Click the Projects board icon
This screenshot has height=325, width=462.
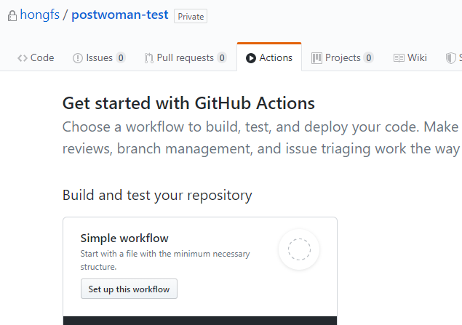coord(316,58)
